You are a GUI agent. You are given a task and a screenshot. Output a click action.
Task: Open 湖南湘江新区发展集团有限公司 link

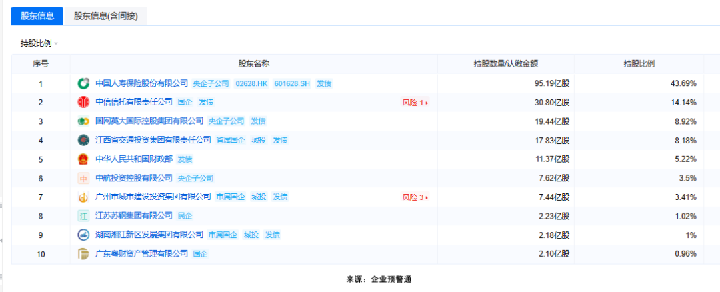(149, 235)
